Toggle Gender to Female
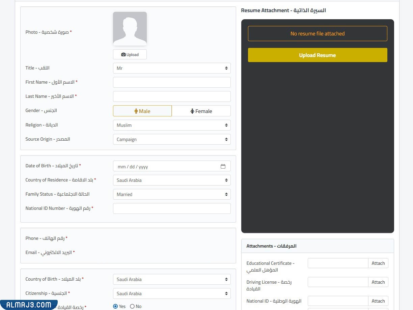413x310 pixels. [201, 111]
